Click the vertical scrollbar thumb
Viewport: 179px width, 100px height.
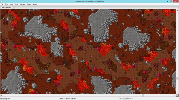[177, 78]
